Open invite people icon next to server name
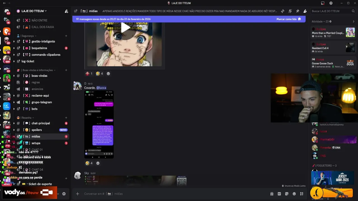Image resolution: width=358 pixels, height=201 pixels. pos(66,11)
